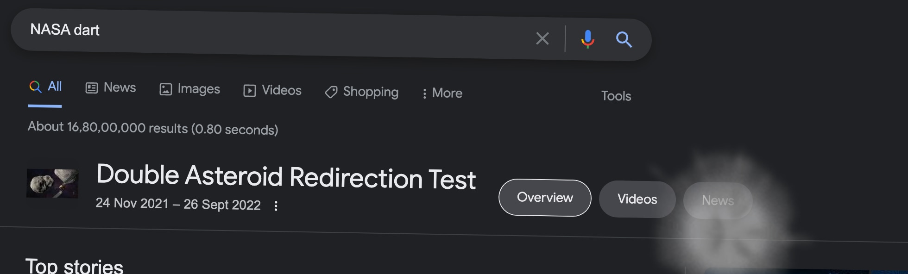Open the Images results tab
The image size is (908, 274).
click(x=189, y=89)
